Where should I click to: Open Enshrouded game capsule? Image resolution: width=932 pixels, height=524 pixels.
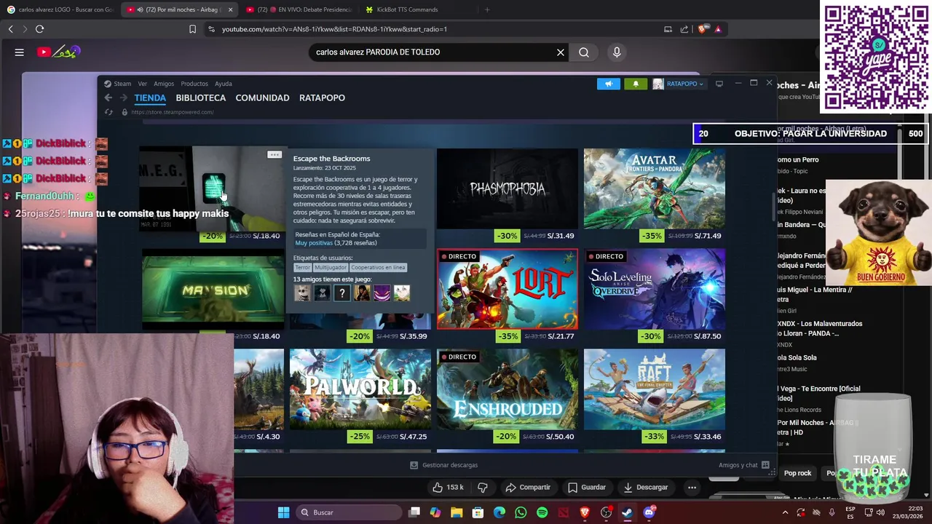[x=508, y=389]
